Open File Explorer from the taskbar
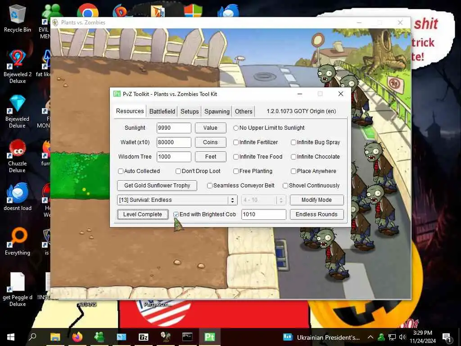 pyautogui.click(x=55, y=337)
